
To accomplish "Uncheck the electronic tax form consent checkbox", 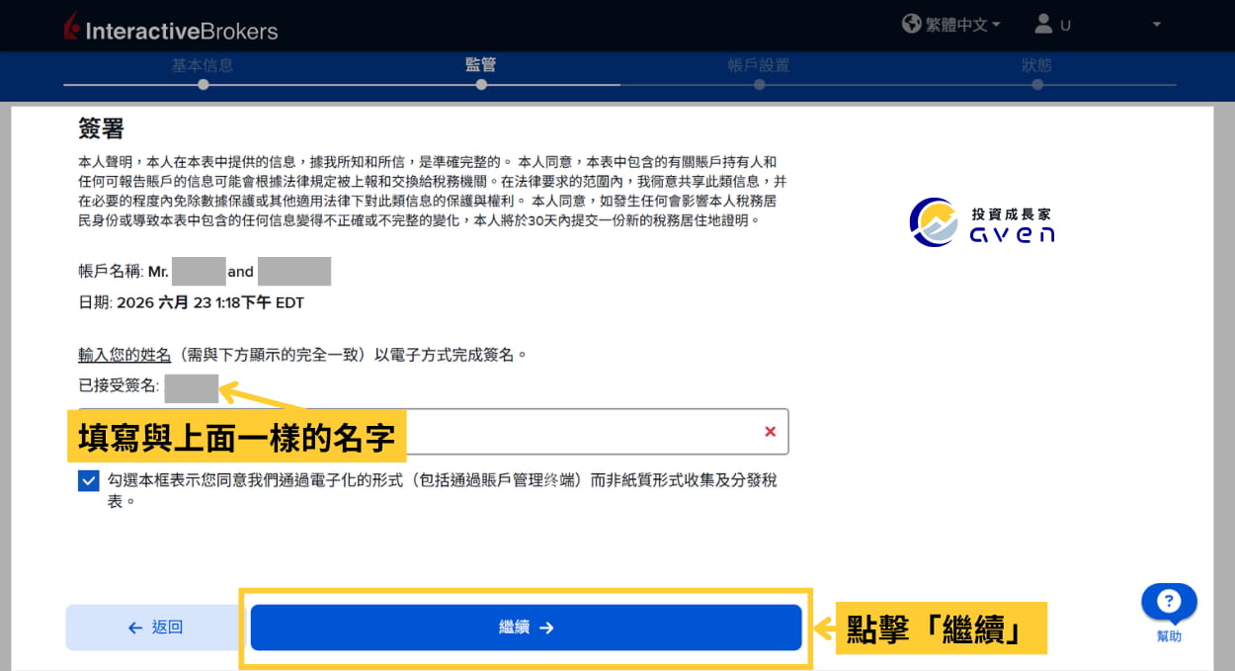I will tap(89, 481).
